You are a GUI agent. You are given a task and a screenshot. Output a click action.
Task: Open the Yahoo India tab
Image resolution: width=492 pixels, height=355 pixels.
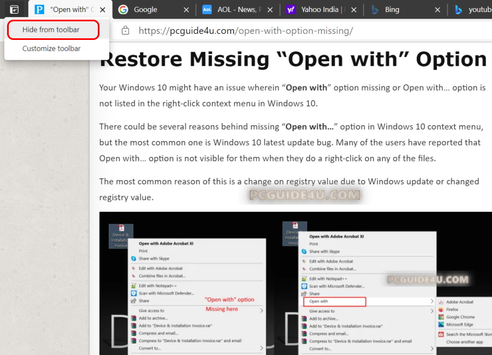pyautogui.click(x=323, y=10)
